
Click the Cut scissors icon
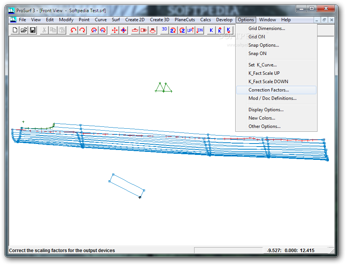[44, 30]
